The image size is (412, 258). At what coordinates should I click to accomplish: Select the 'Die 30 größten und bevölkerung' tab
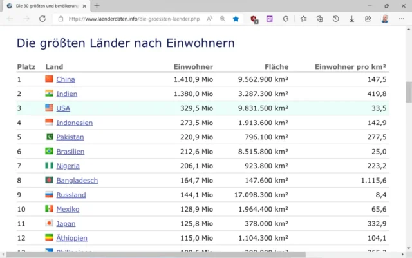44,6
